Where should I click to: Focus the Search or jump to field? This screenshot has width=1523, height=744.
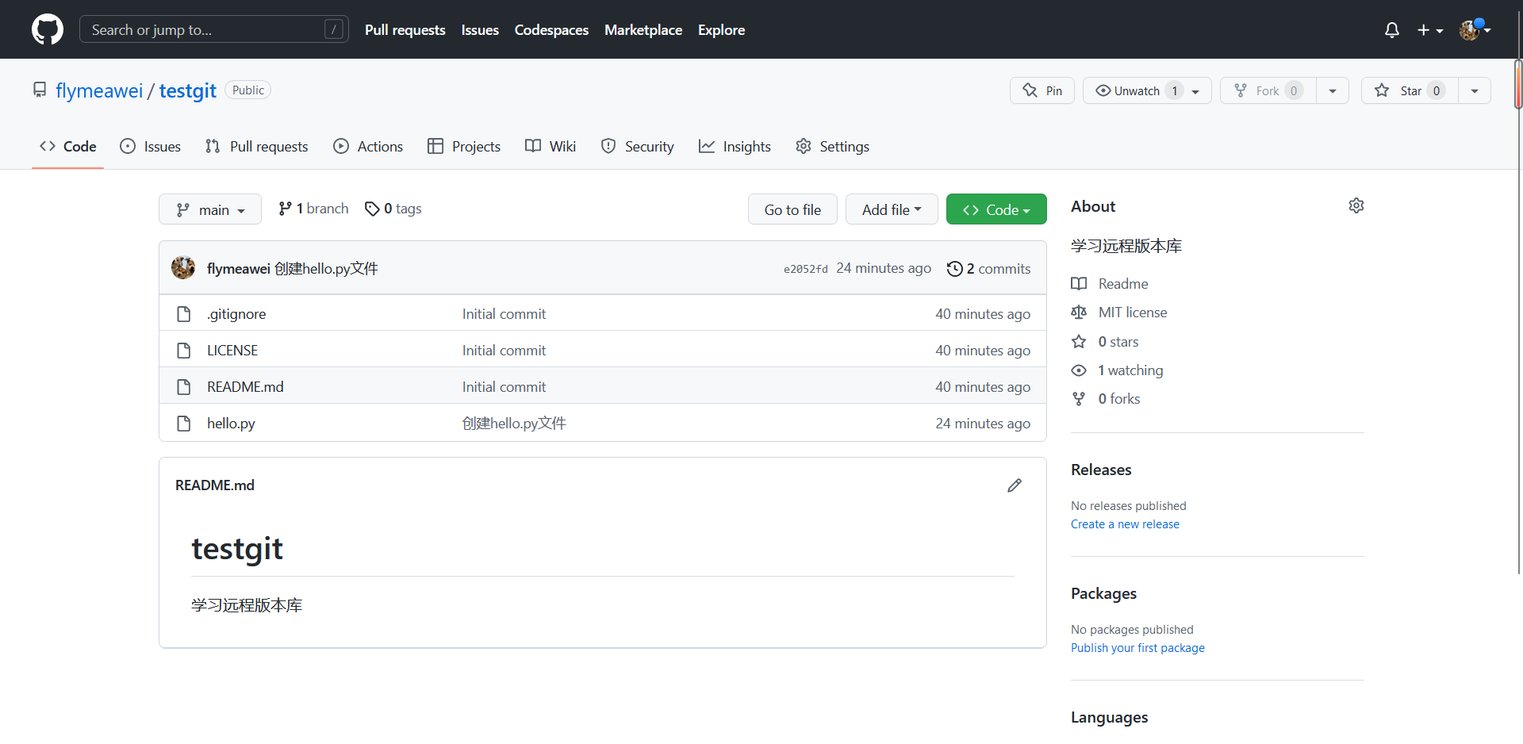[x=214, y=30]
